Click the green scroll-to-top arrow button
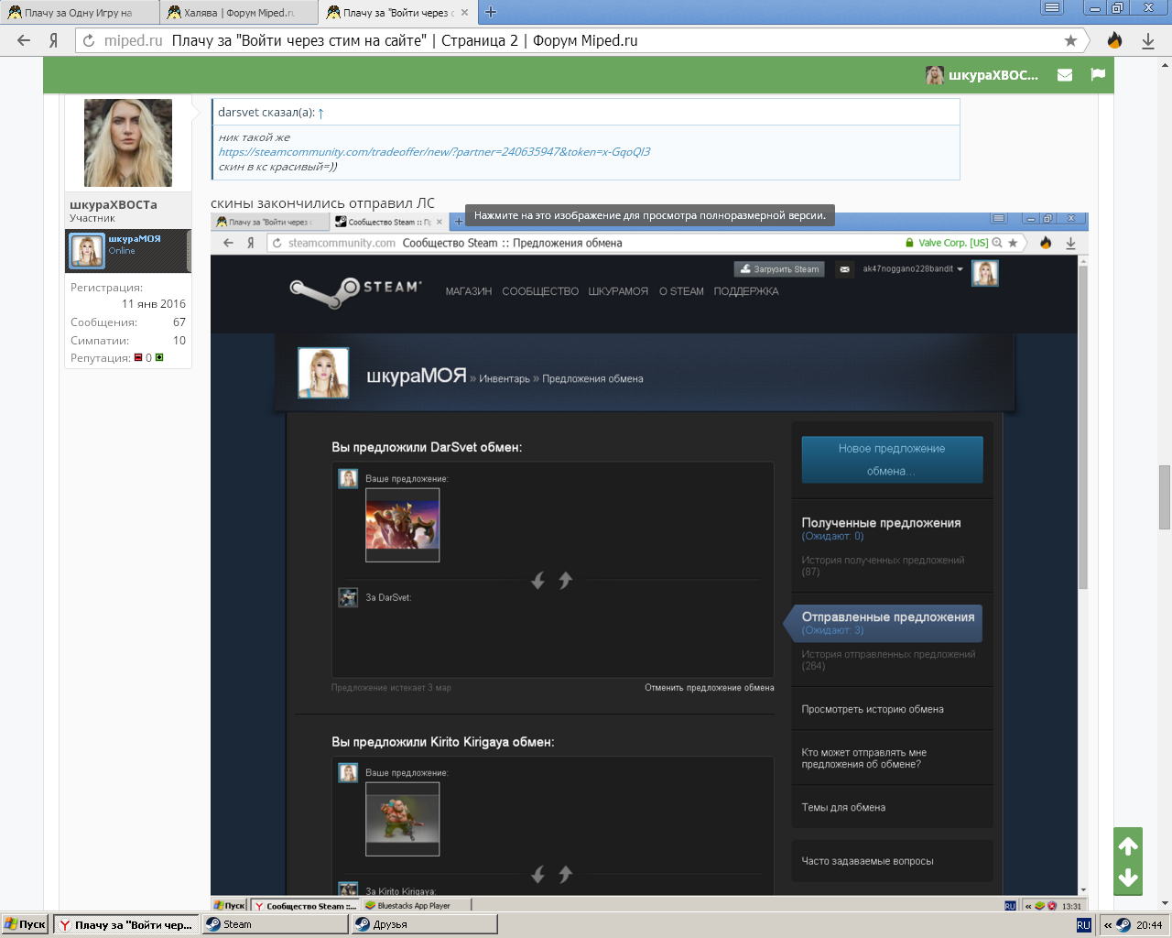Viewport: 1172px width, 938px height. pos(1128,845)
